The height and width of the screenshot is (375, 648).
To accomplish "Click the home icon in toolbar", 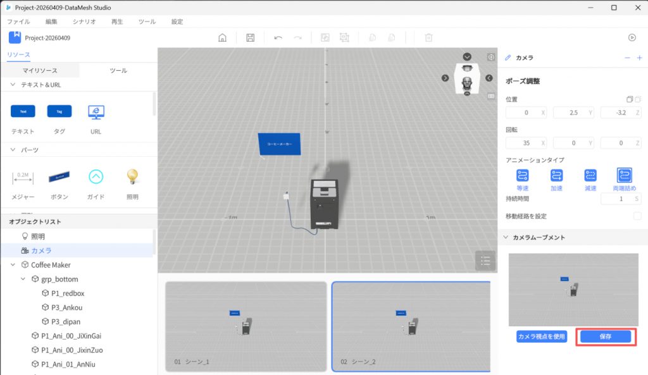I will [222, 38].
